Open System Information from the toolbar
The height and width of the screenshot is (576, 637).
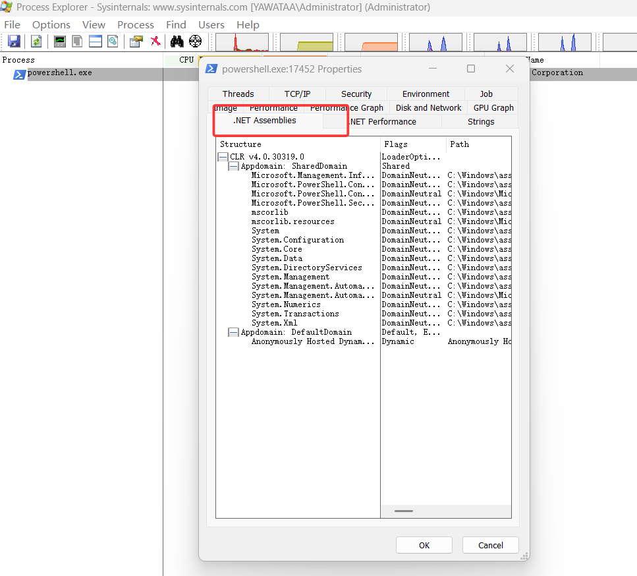(x=60, y=42)
